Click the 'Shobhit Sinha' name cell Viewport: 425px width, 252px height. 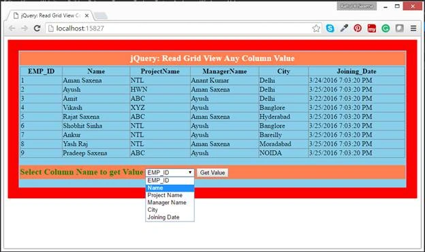96,126
